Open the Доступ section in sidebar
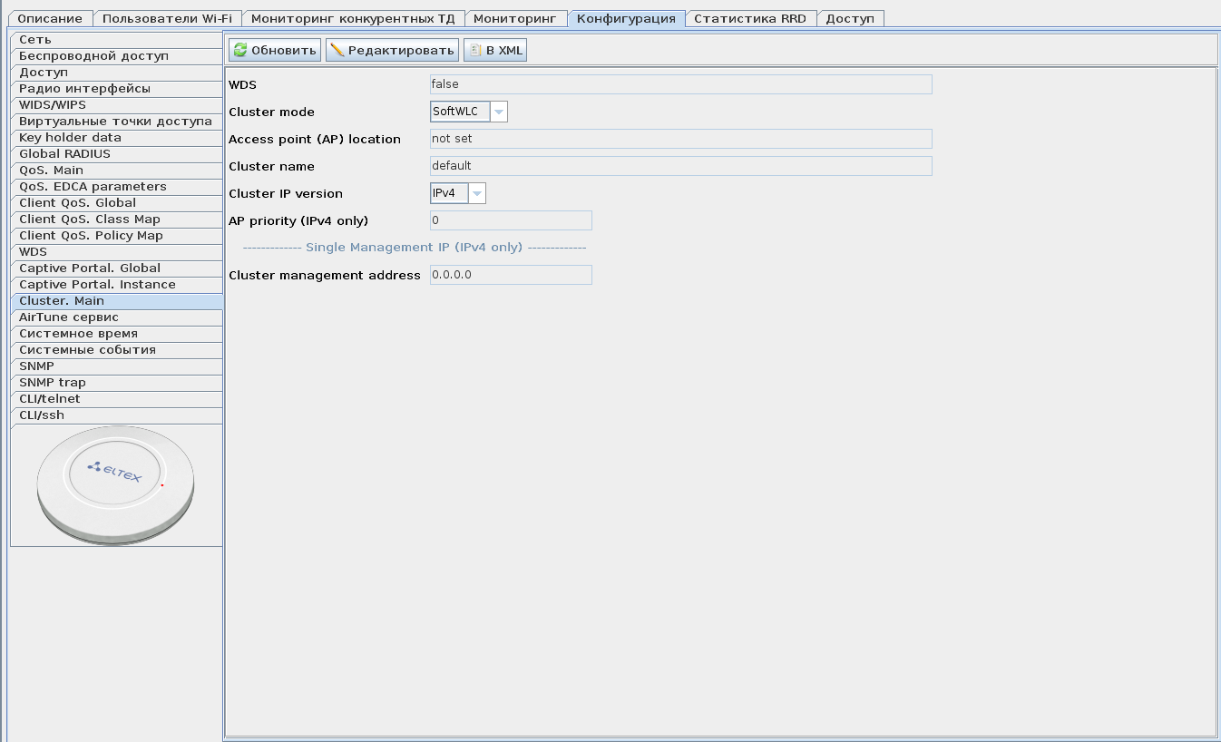 point(116,73)
